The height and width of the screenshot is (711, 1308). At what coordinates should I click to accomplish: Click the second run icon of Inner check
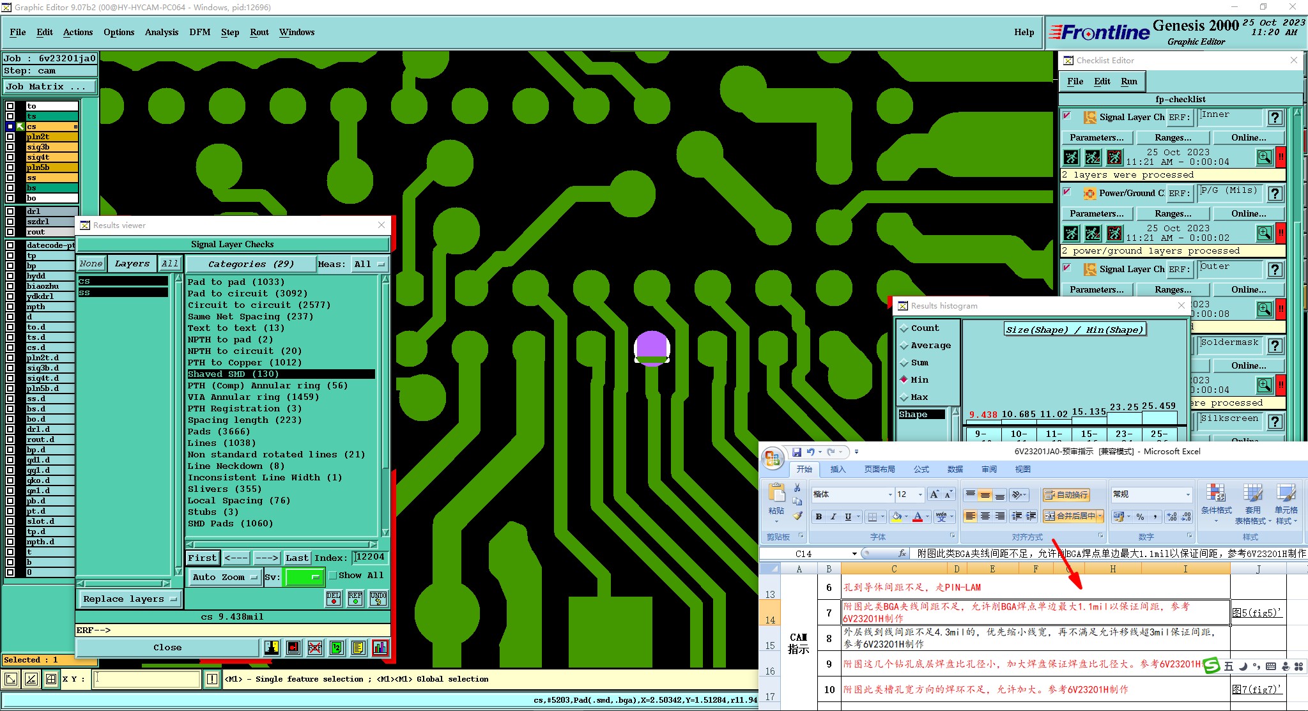1093,157
